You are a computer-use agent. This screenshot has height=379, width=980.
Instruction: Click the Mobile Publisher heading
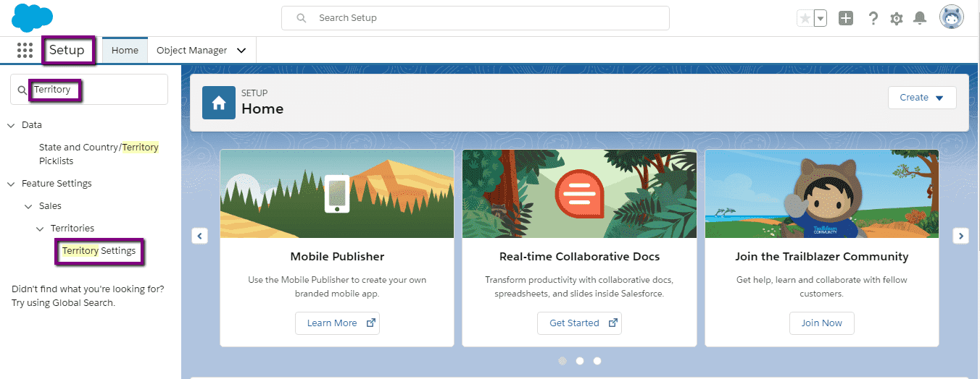[337, 257]
